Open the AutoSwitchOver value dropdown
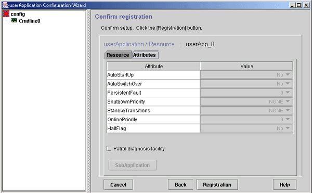 pyautogui.click(x=246, y=84)
